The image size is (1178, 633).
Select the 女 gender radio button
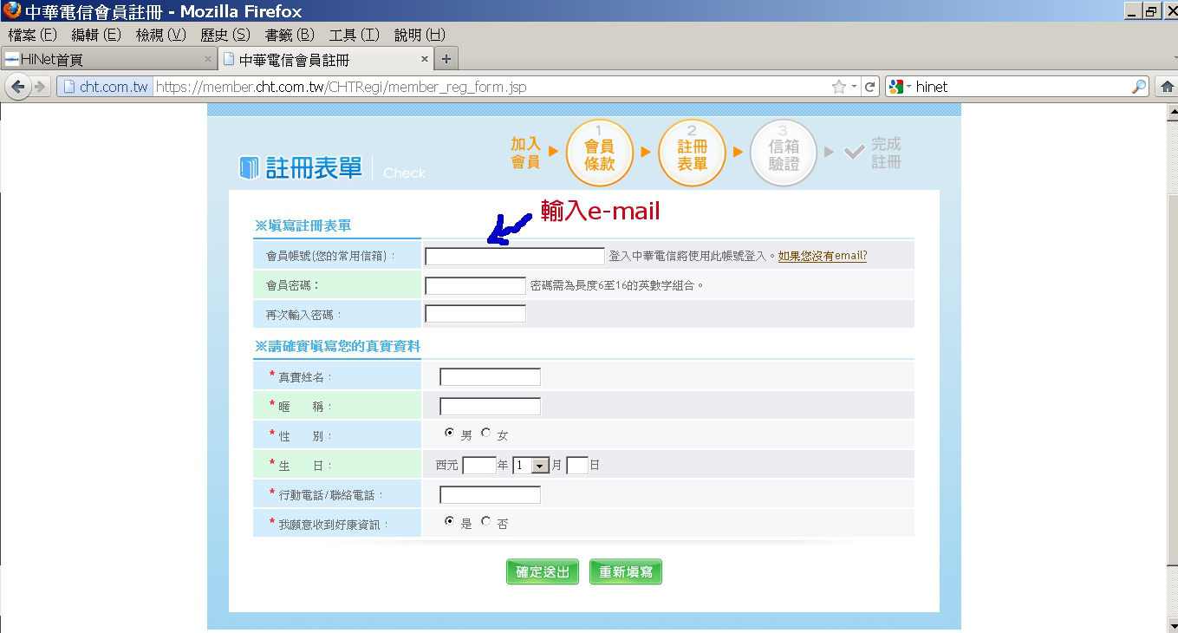(x=485, y=433)
